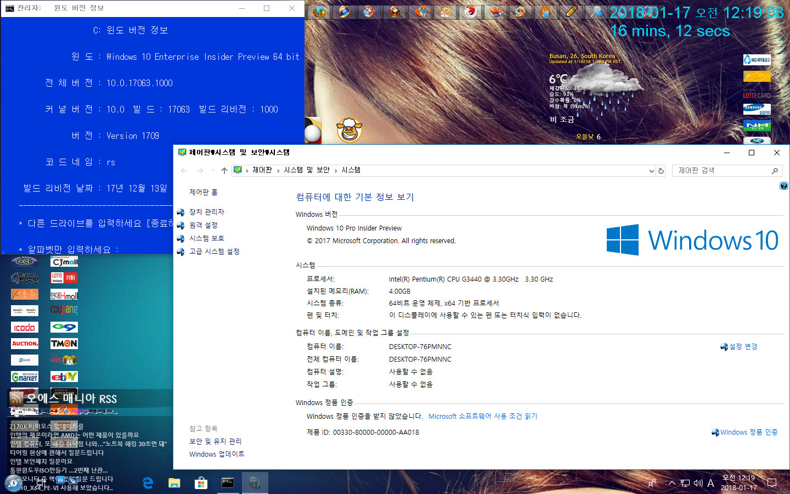The width and height of the screenshot is (790, 494).
Task: Open 보안 및 유지 관리 link
Action: point(216,441)
